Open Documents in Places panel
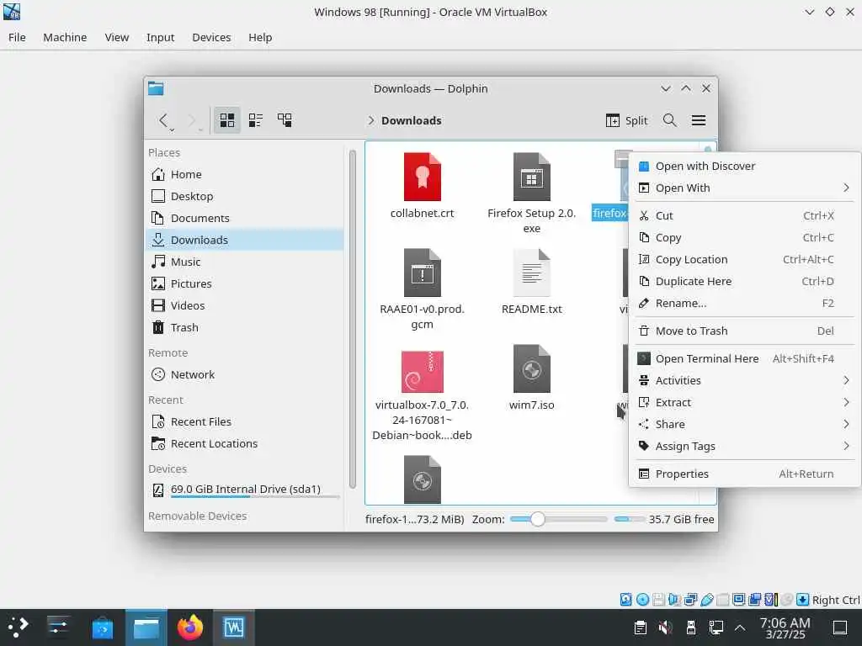 coord(245,218)
